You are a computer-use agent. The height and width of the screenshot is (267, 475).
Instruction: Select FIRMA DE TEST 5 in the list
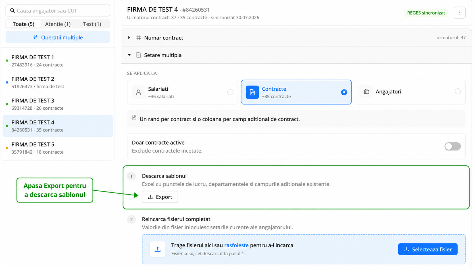pos(58,148)
